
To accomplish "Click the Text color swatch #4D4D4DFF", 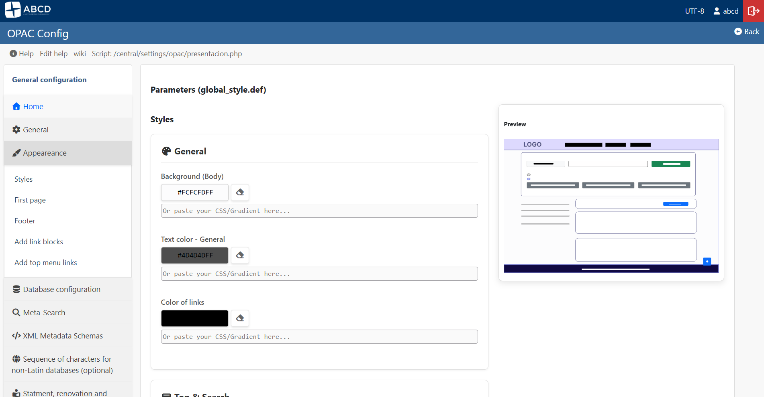I will (195, 255).
